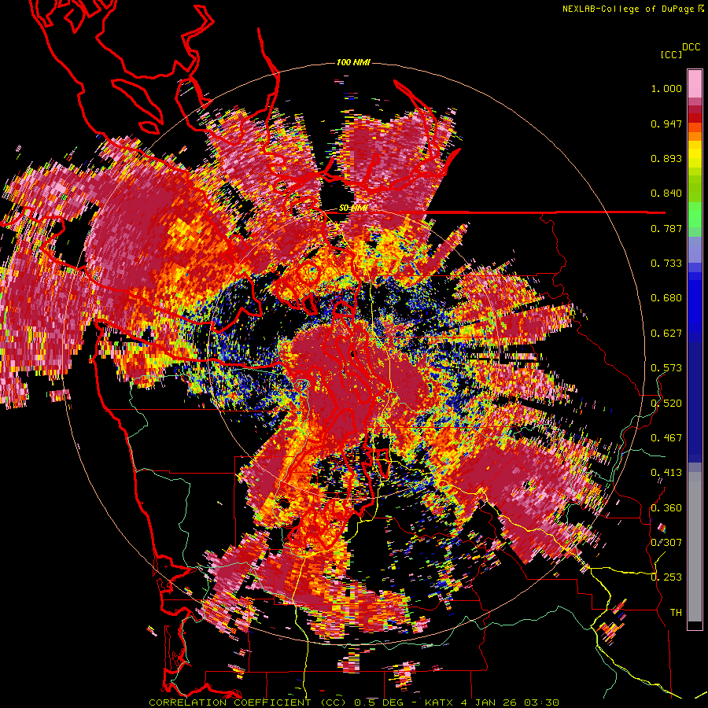Image resolution: width=708 pixels, height=708 pixels.
Task: Click the 50 NMI range ring label
Action: [x=353, y=208]
